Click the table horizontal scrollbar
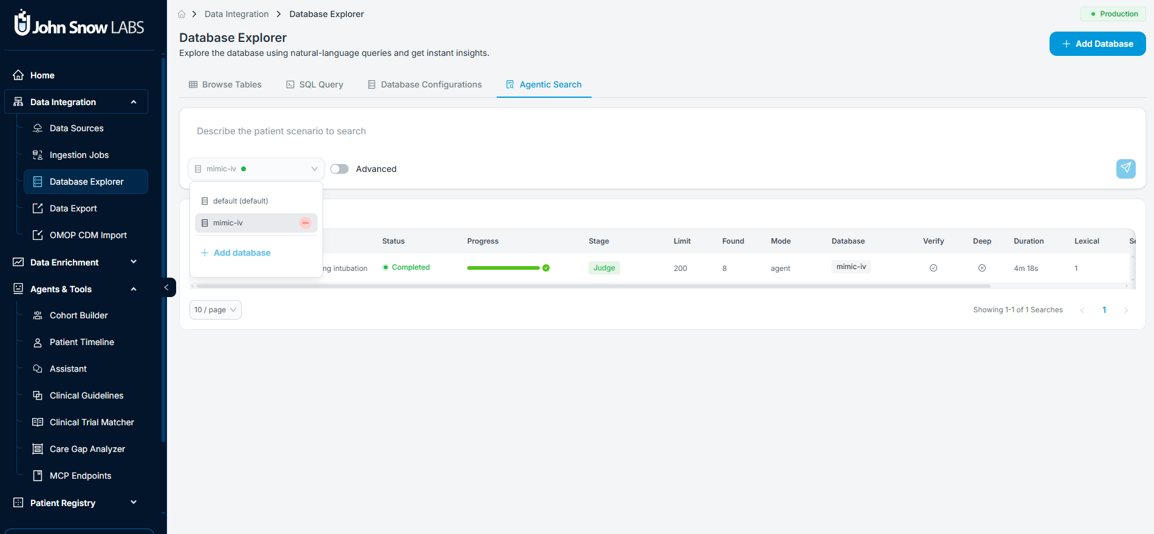This screenshot has height=534, width=1154. click(x=593, y=286)
